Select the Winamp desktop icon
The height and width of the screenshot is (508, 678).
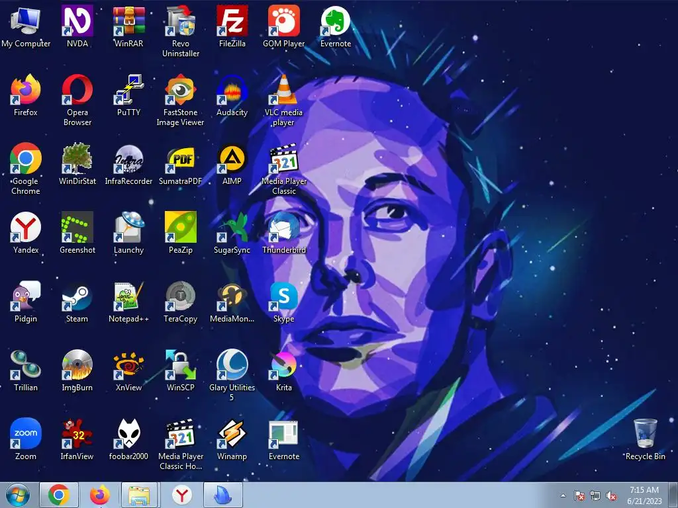tap(232, 433)
